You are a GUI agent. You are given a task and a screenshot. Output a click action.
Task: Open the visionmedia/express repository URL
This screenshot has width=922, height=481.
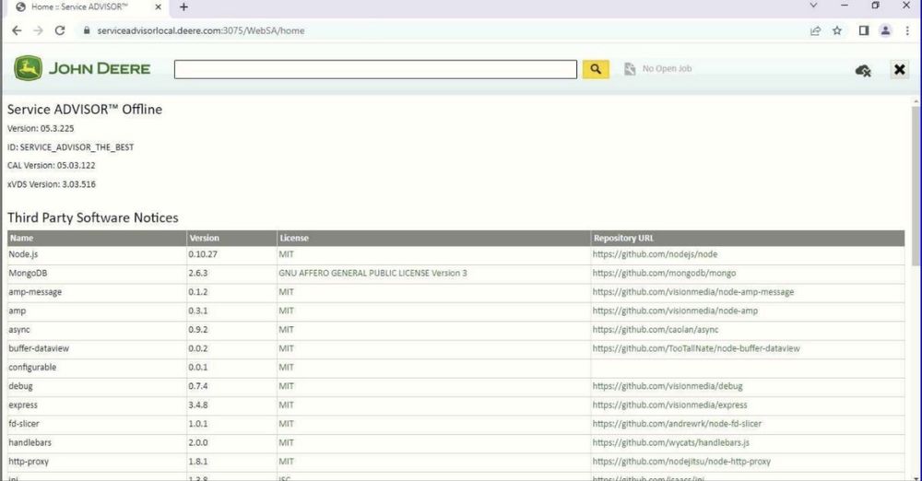pyautogui.click(x=669, y=405)
